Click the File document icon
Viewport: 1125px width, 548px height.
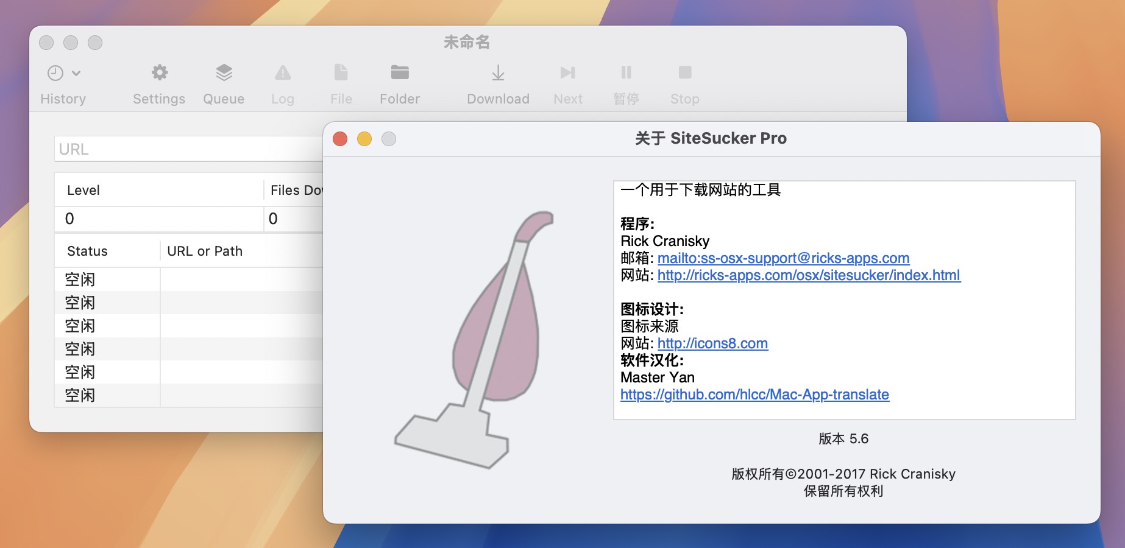coord(341,72)
